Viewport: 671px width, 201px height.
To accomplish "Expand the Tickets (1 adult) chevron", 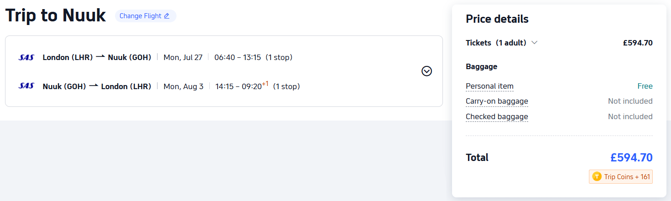I will [535, 43].
